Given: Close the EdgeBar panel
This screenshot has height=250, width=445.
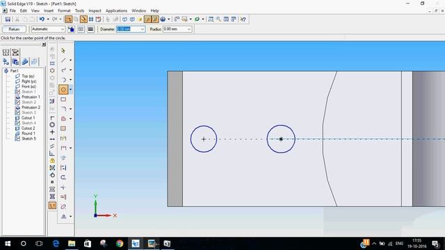Looking at the screenshot, I should pyautogui.click(x=44, y=44).
